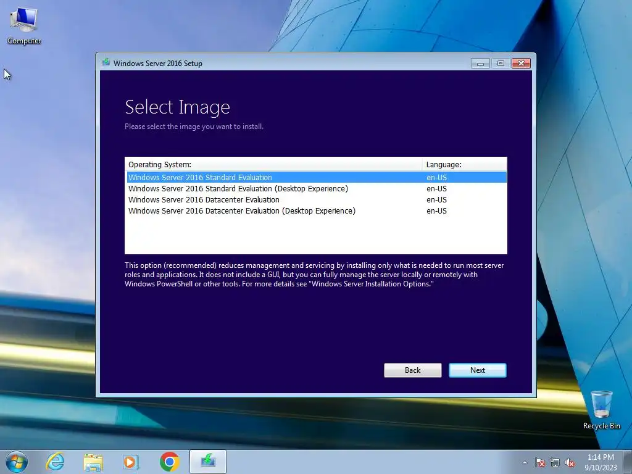The image size is (632, 474).
Task: Open the Action Center flag icon
Action: (540, 463)
